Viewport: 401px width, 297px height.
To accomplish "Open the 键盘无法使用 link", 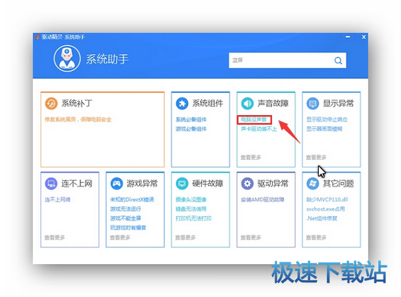I will coord(190,209).
